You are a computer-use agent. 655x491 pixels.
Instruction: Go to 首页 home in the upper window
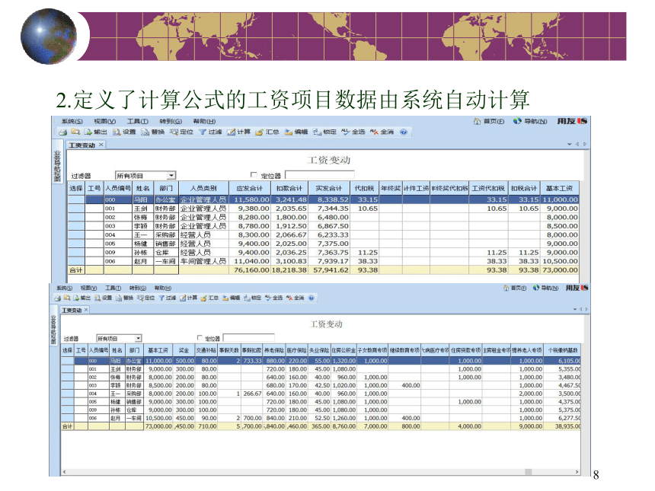(x=489, y=121)
